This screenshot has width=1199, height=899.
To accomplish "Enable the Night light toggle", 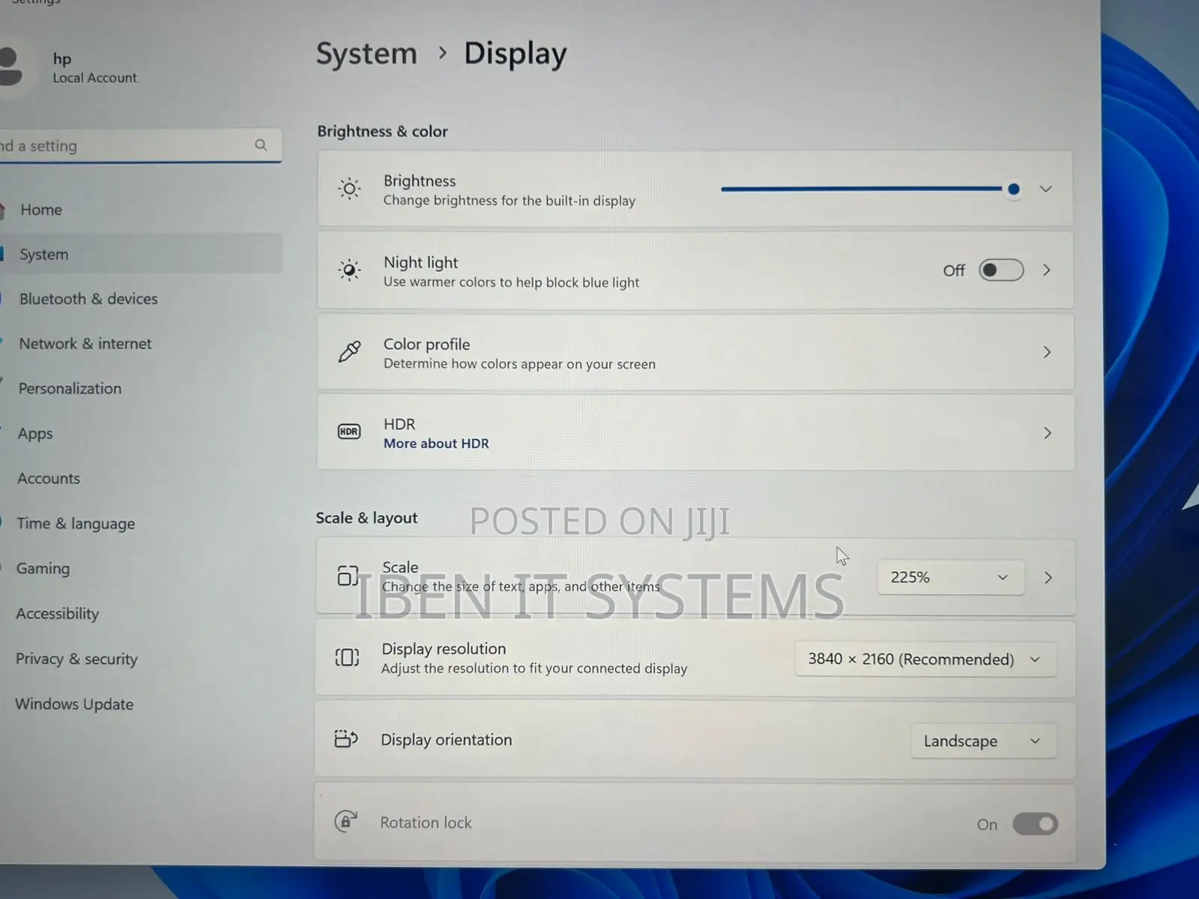I will coord(1000,270).
